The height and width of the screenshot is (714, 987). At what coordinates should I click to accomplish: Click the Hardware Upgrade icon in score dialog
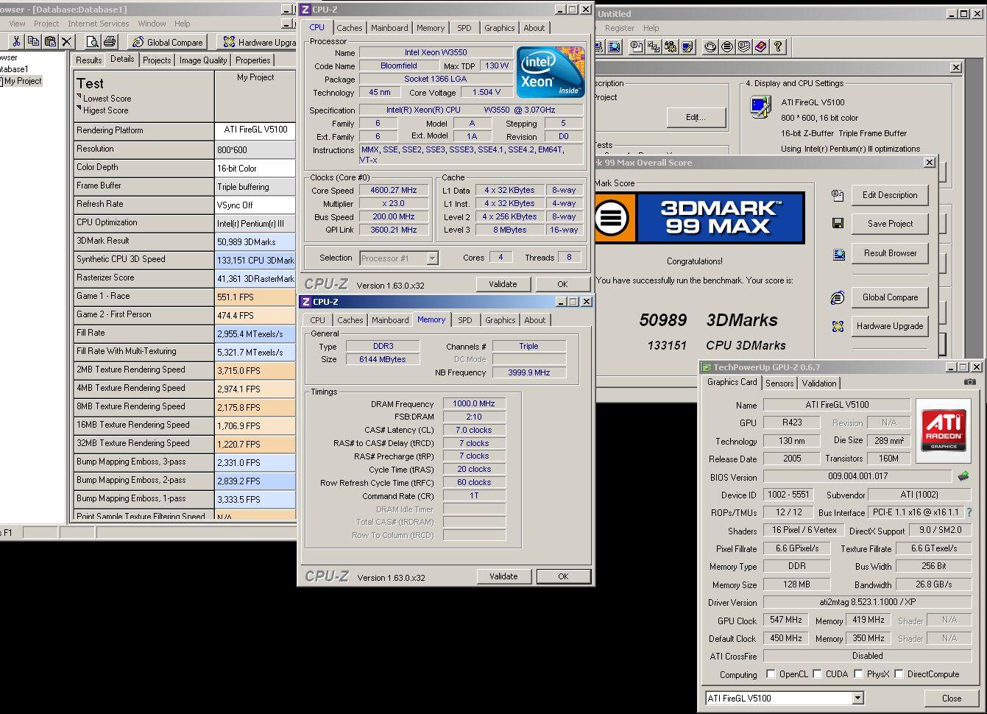click(x=838, y=326)
